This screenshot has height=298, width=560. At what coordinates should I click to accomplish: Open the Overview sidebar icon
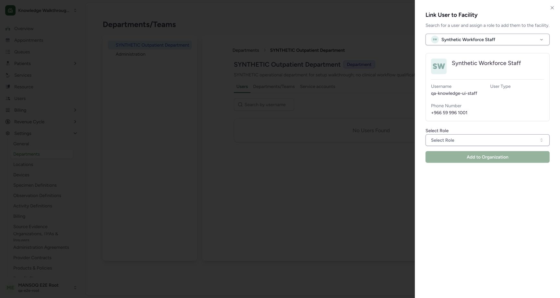pyautogui.click(x=8, y=28)
